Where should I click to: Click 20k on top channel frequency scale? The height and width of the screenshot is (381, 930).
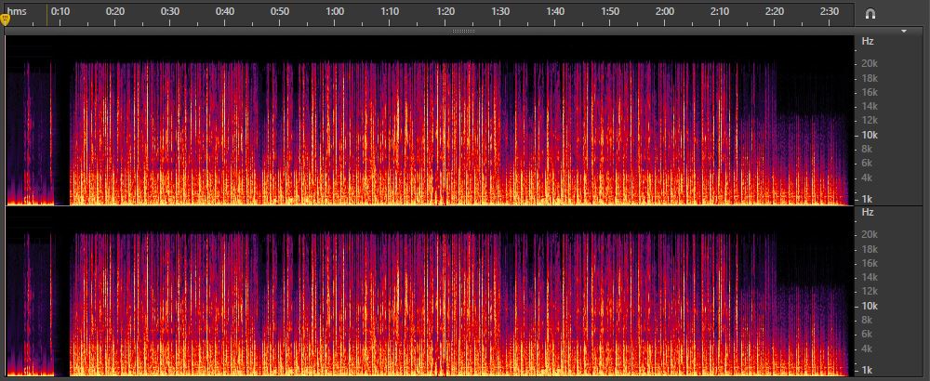point(869,64)
